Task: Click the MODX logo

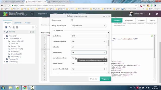Action: [5, 14]
